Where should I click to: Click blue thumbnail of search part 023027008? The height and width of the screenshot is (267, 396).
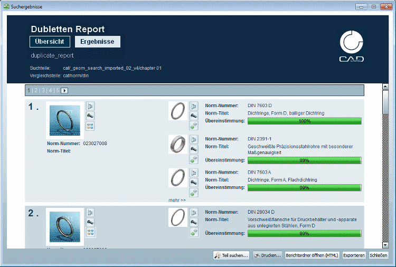pos(65,120)
